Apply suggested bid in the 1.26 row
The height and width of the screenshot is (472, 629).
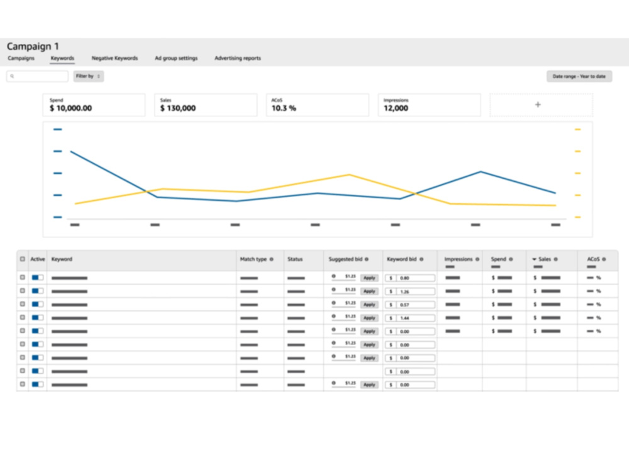[369, 291]
